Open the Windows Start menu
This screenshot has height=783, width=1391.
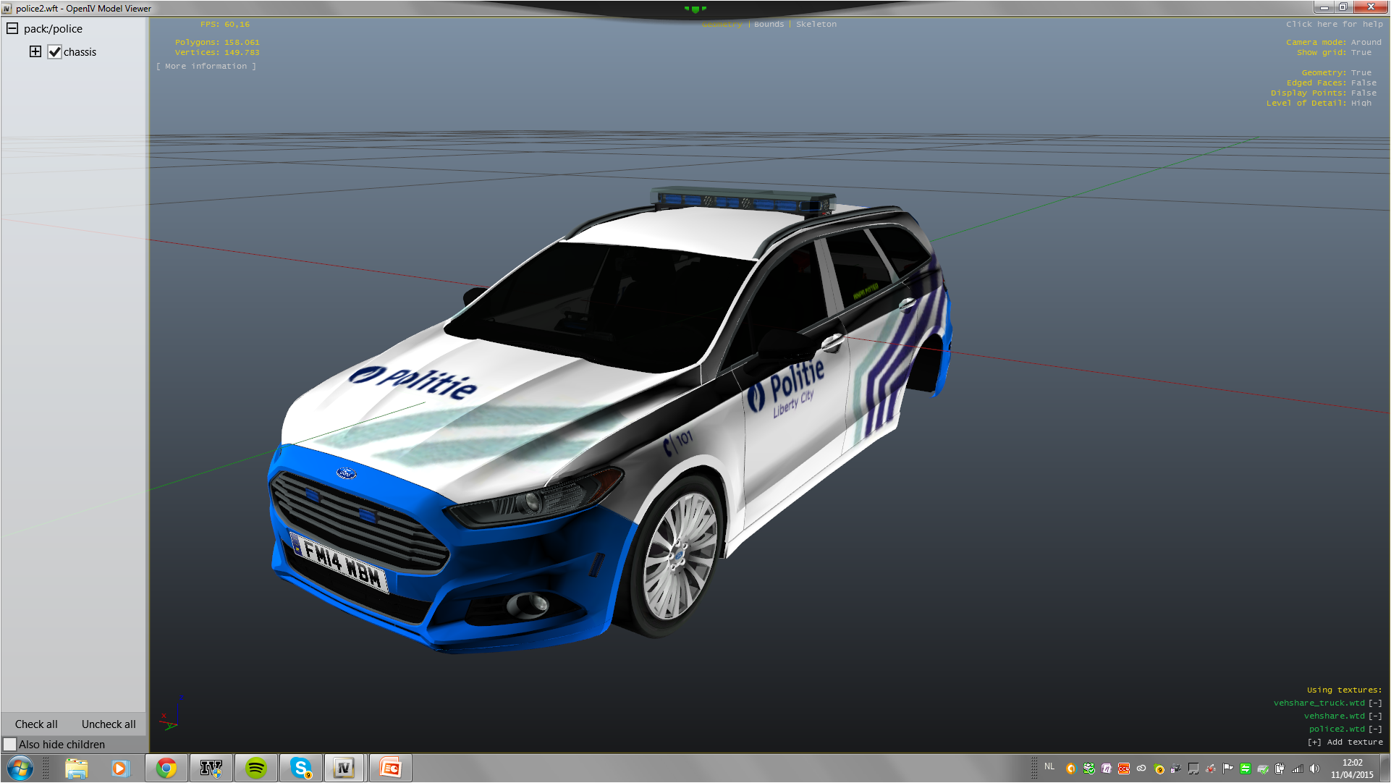[x=20, y=768]
